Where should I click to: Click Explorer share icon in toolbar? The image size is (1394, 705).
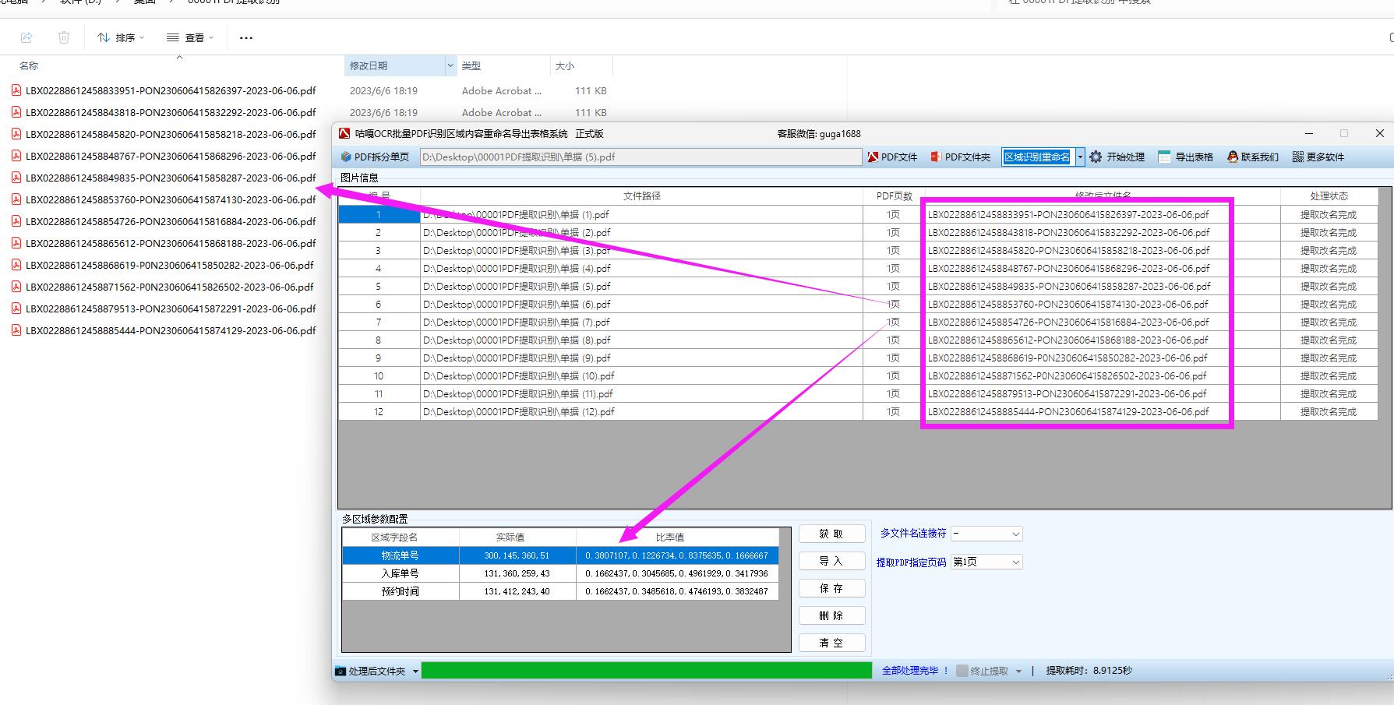26,37
